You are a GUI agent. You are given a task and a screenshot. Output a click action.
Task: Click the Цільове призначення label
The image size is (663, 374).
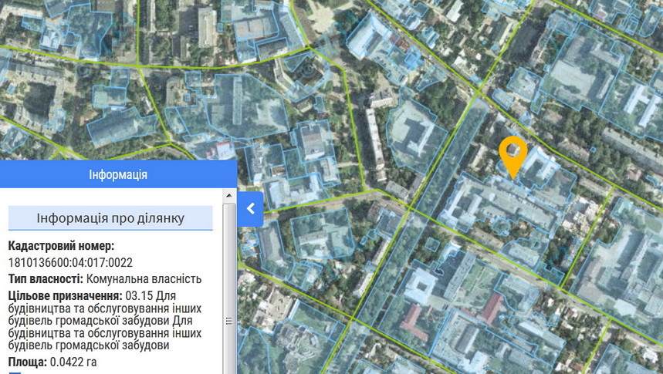(65, 295)
